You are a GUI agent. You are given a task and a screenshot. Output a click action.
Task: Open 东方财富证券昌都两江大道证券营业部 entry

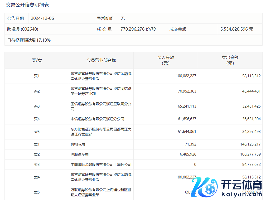click(x=101, y=132)
